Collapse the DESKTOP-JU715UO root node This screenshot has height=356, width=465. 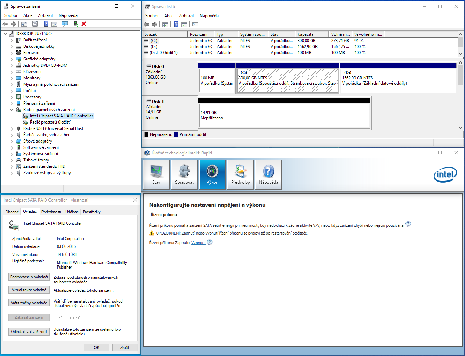tap(5, 34)
